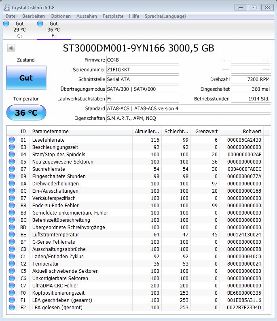Select the Luftstromtemperatur parameter name
This screenshot has height=321, width=277.
point(56,235)
